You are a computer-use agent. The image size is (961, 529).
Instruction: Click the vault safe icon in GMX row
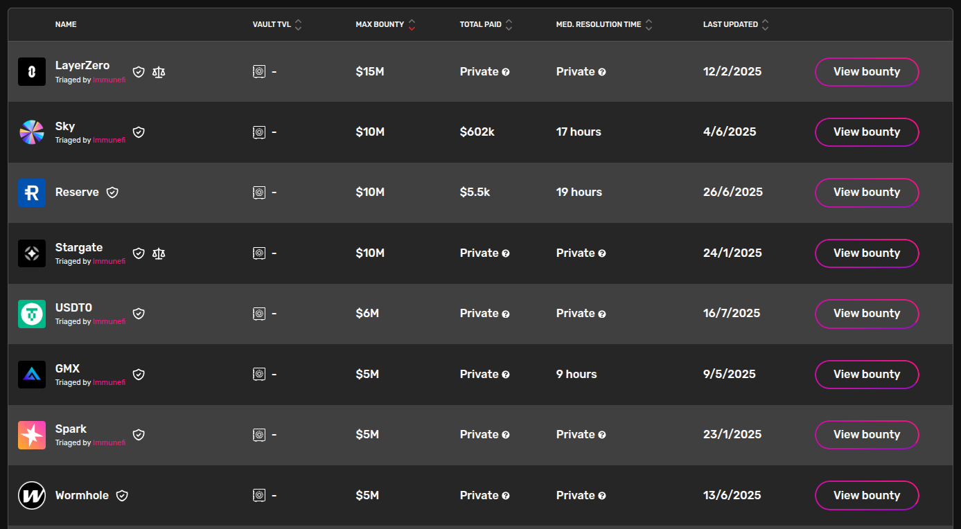coord(259,374)
